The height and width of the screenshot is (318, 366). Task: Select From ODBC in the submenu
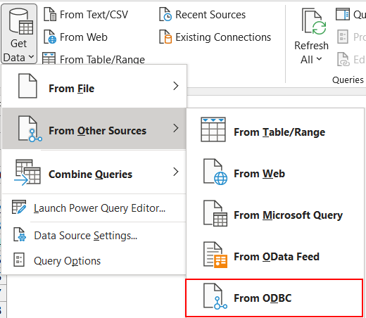coord(274,298)
